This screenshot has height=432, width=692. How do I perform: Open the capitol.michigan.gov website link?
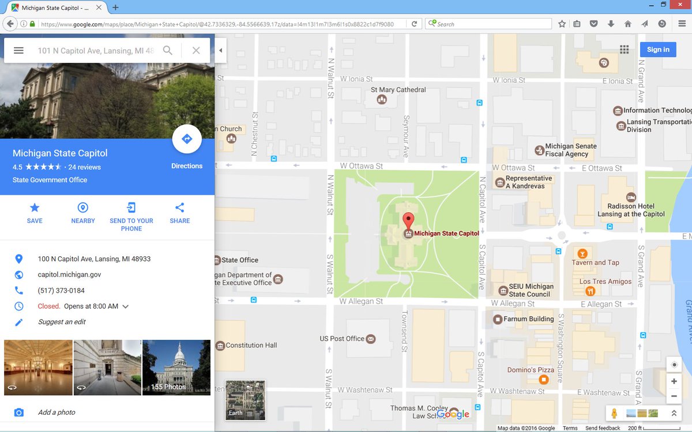pos(69,275)
